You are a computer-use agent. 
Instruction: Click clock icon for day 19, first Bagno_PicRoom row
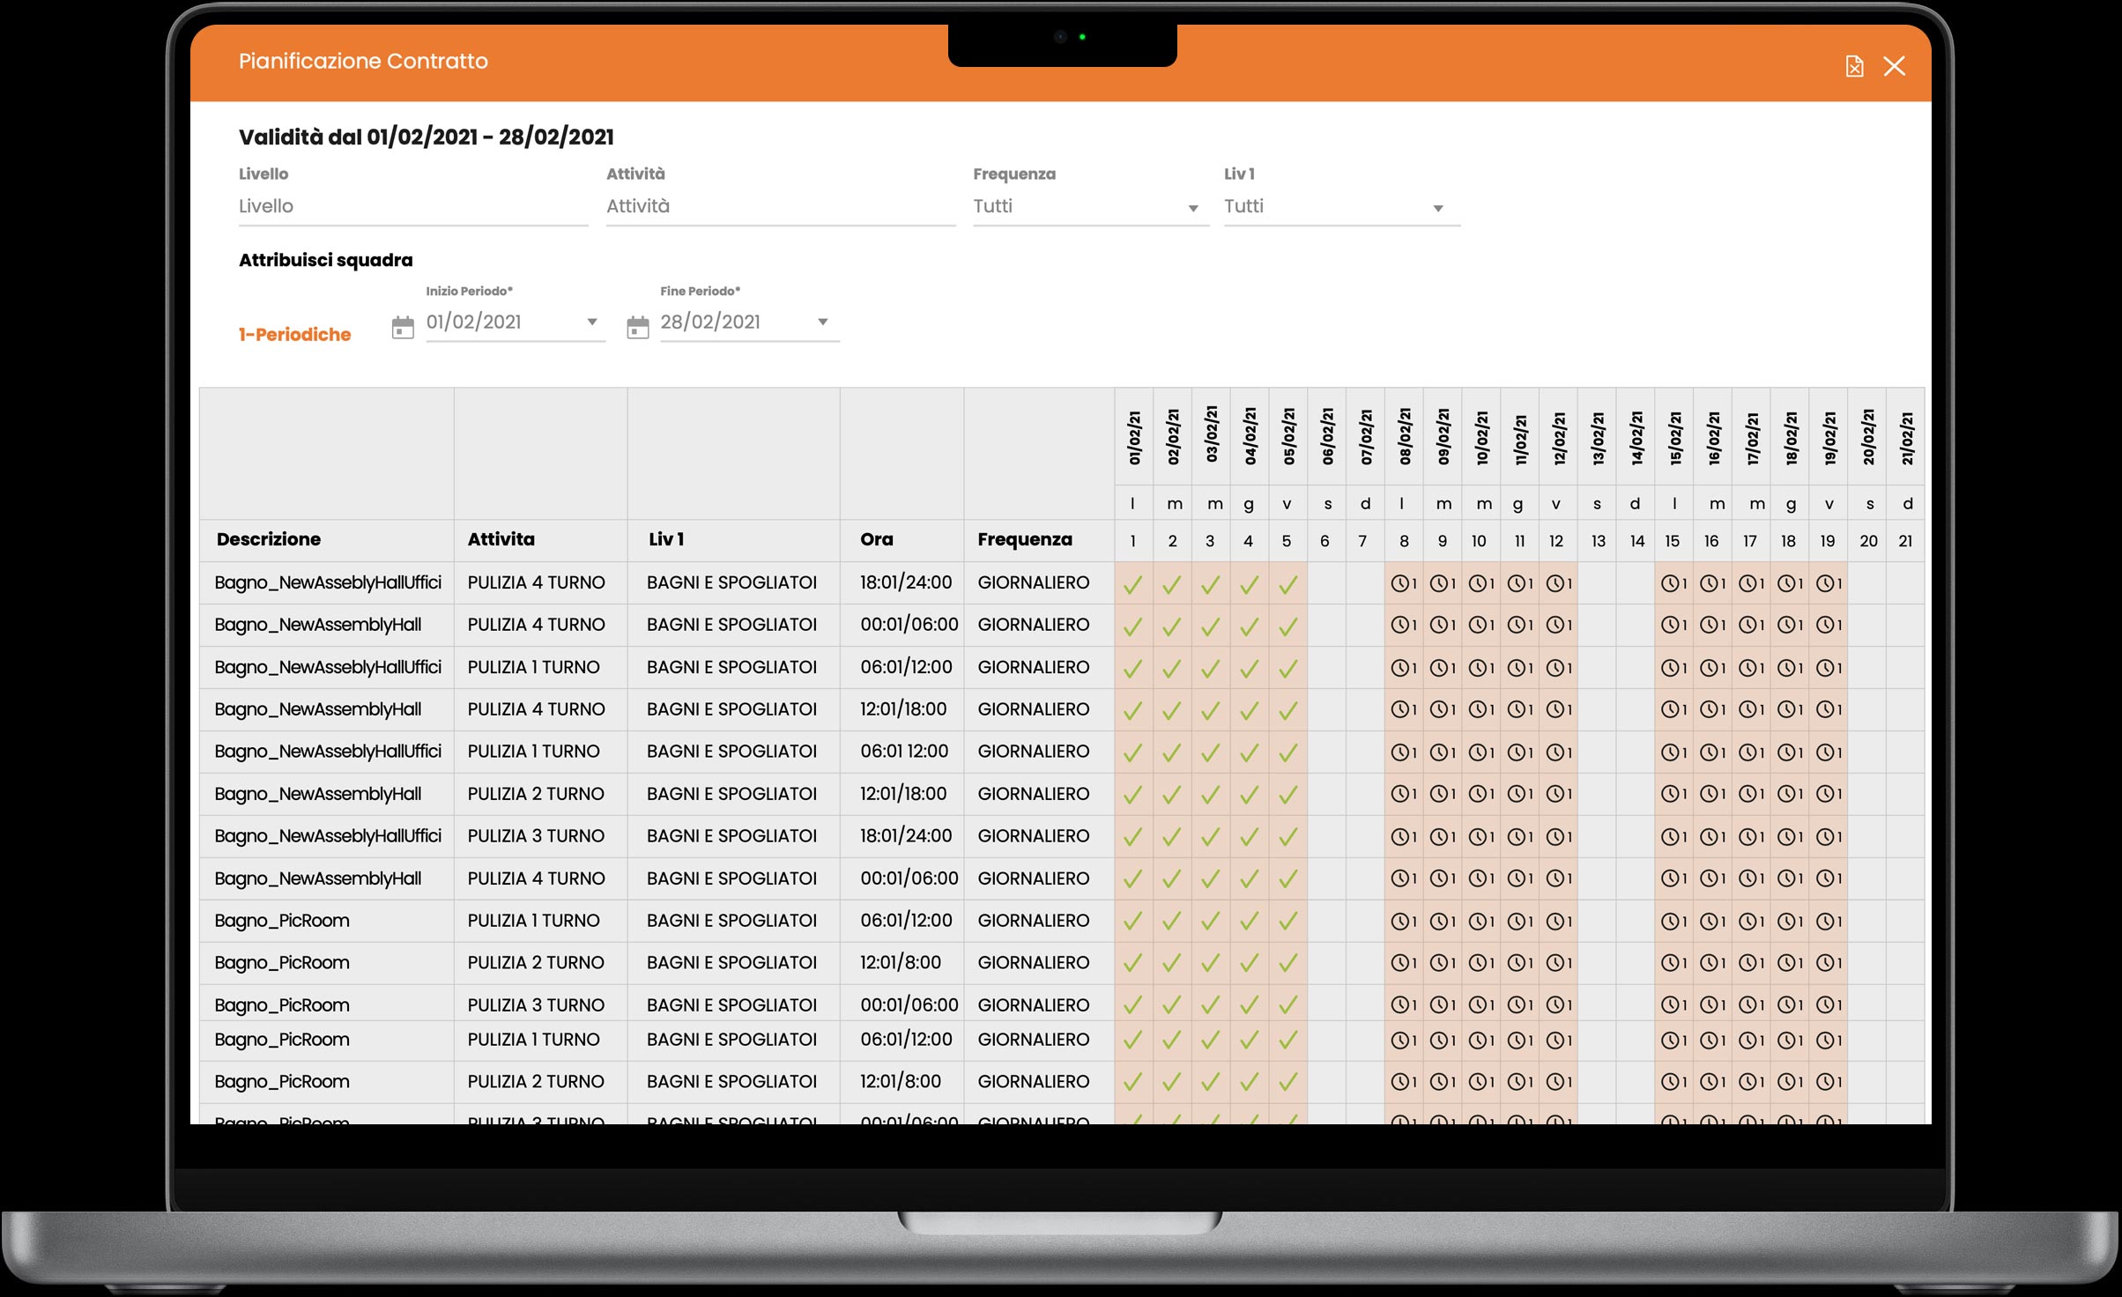click(1824, 922)
